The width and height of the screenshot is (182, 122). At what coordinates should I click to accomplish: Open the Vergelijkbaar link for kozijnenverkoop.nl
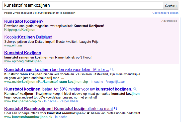pos(69,101)
